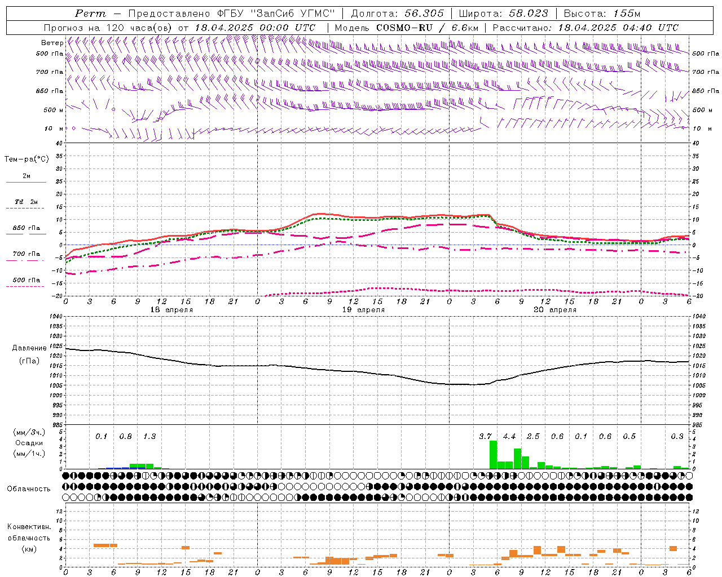Click the "Осадки" precipitation label
This screenshot has width=722, height=577.
pyautogui.click(x=29, y=443)
